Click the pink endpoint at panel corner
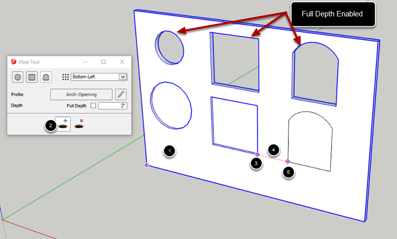 (x=147, y=165)
